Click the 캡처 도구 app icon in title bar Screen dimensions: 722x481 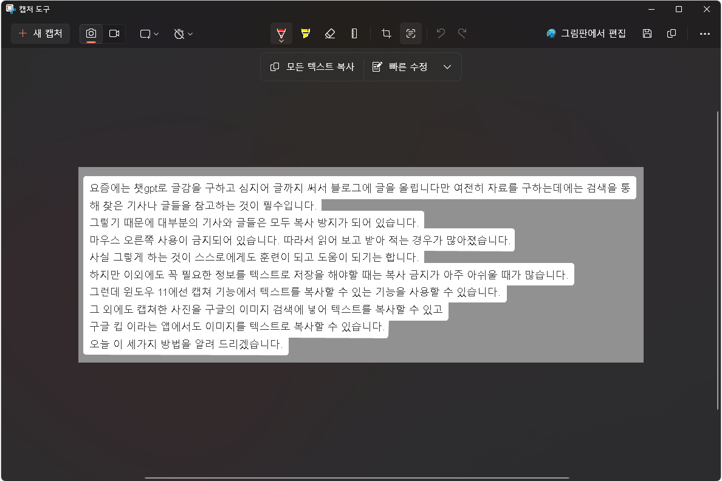click(x=10, y=9)
